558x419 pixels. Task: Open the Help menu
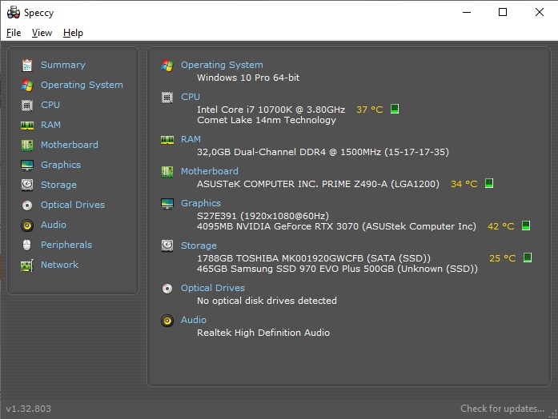click(73, 33)
